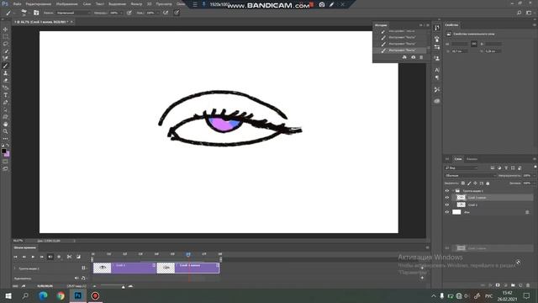Switch to the Каналы tab

(472, 159)
